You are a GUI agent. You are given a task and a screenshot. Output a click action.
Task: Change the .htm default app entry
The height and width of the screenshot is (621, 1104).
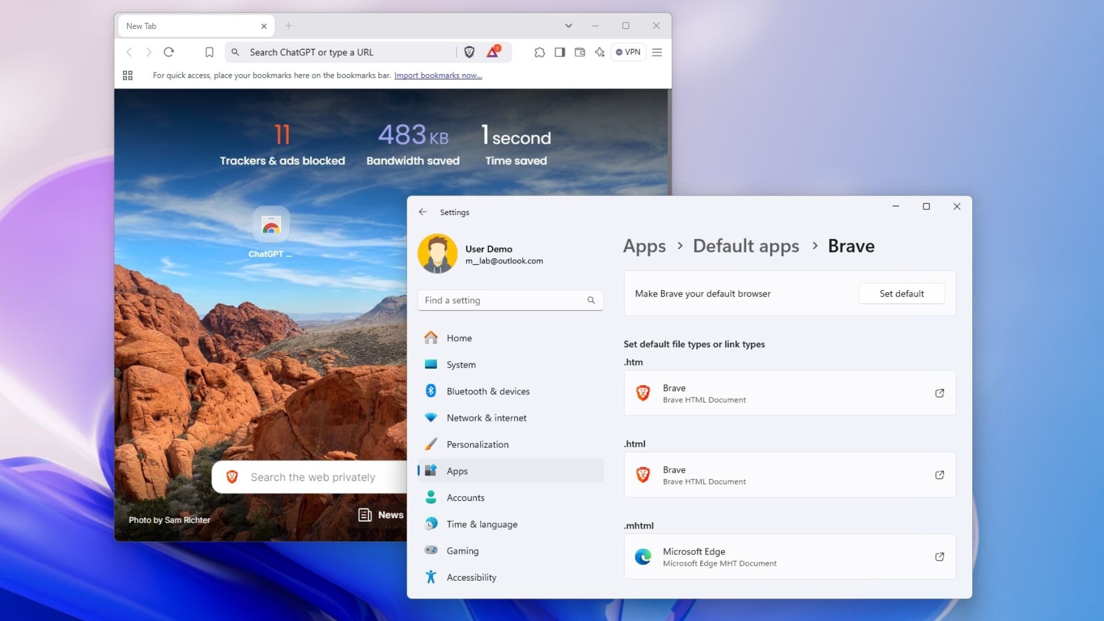(789, 393)
